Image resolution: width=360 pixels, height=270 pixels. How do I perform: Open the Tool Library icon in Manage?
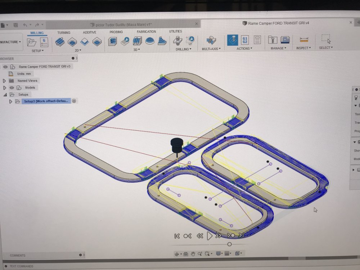click(x=273, y=40)
